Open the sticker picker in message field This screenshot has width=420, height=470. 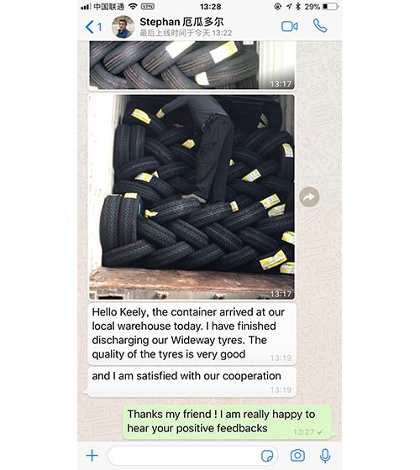(x=267, y=456)
